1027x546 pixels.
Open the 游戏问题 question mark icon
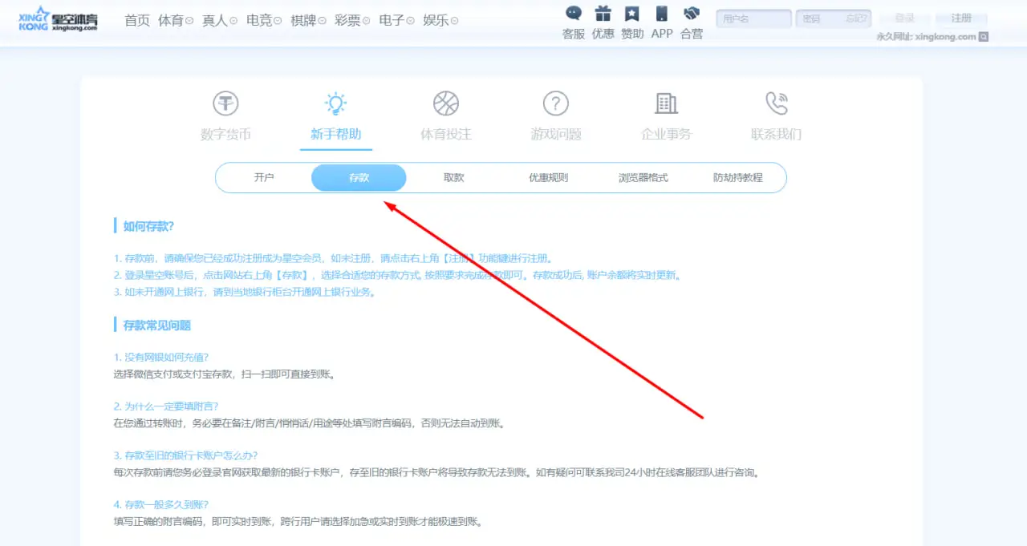point(555,103)
